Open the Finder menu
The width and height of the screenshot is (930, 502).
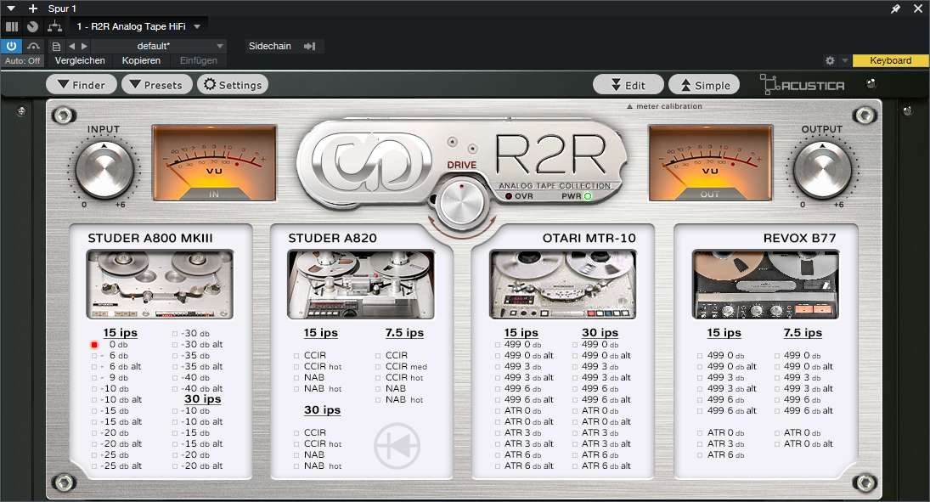(81, 85)
